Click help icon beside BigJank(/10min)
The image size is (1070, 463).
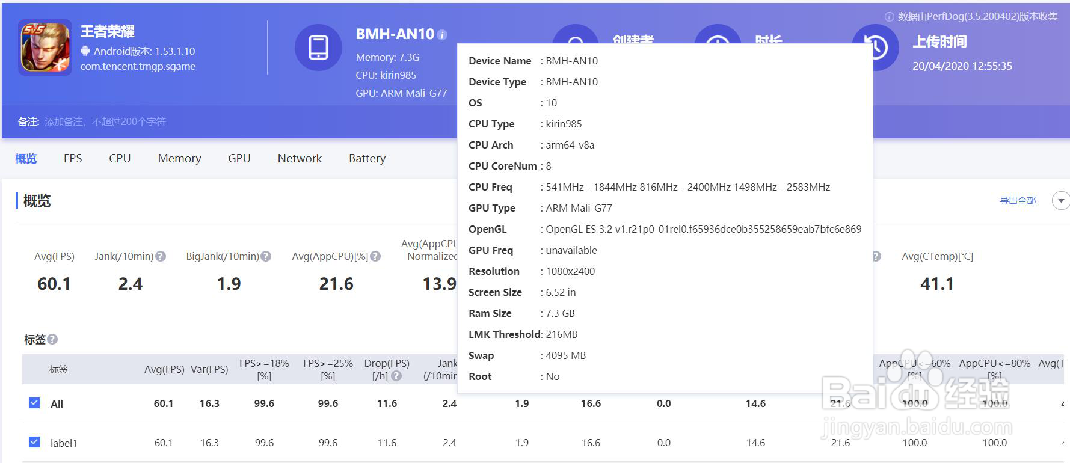(x=266, y=256)
